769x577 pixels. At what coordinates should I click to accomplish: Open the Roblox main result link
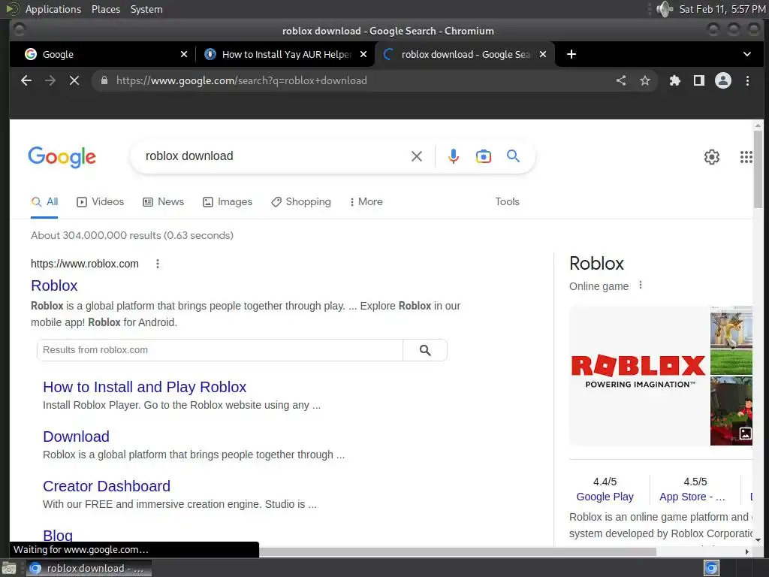(54, 285)
